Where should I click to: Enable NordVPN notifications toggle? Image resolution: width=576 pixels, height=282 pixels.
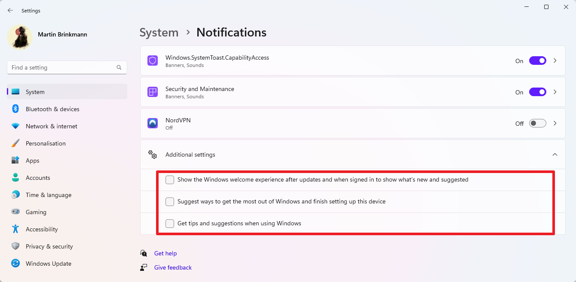click(x=537, y=123)
